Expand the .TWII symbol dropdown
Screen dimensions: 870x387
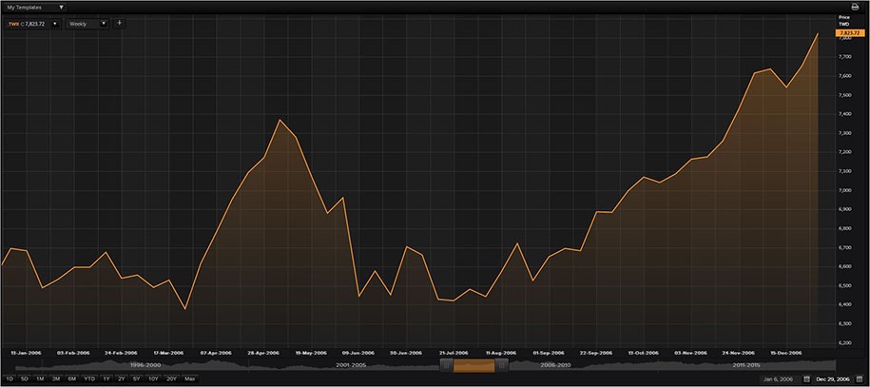pos(55,24)
